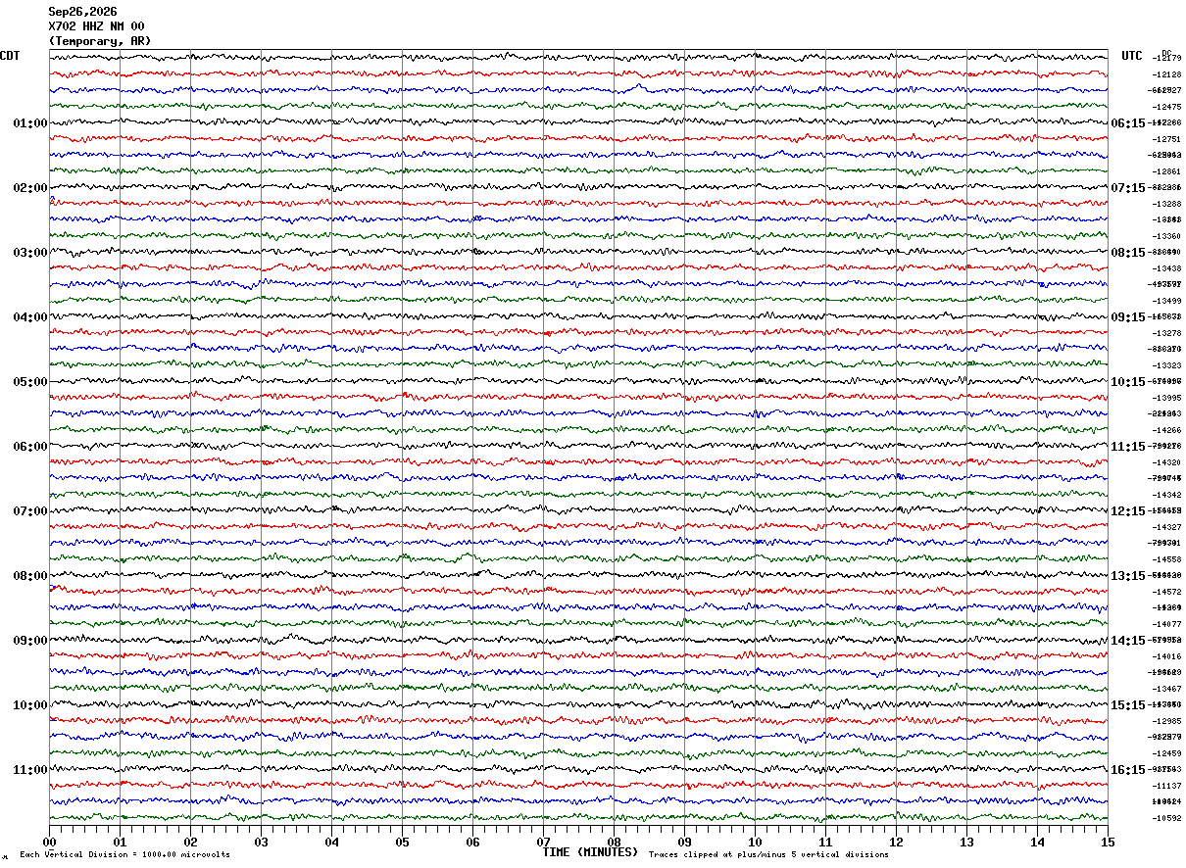Click the 09:15 UTC time label
1186x868 pixels.
coord(1127,317)
